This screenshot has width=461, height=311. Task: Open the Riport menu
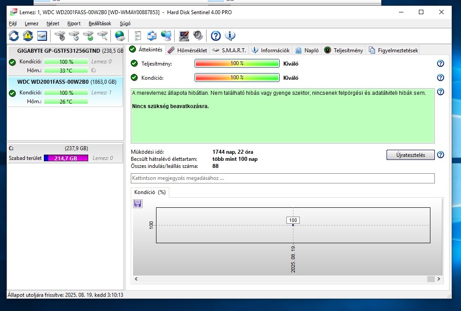click(74, 23)
